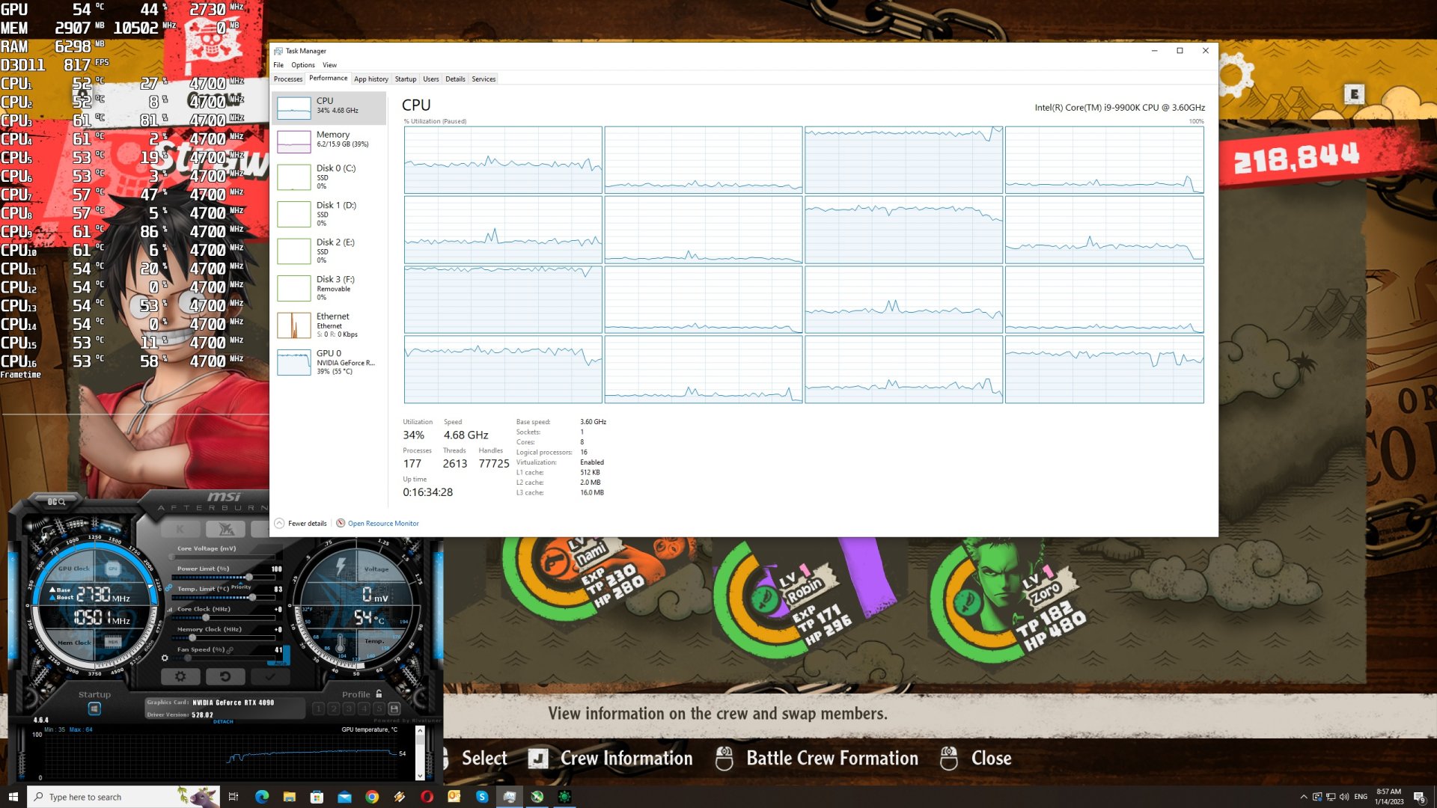This screenshot has height=808, width=1437.
Task: Click the Power Limit slider handle
Action: point(248,578)
